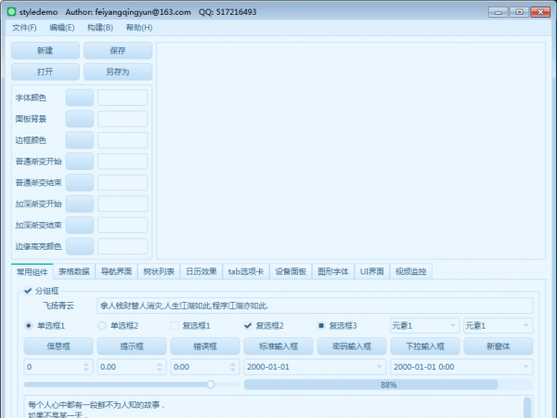Screen dimensions: 557x418
Task: Pick the 边框颜色 color button
Action: (80, 140)
